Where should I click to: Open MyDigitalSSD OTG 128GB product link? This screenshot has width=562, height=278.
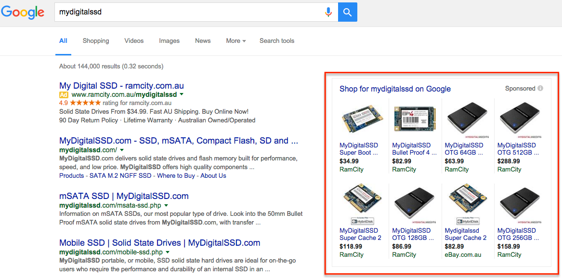(413, 234)
